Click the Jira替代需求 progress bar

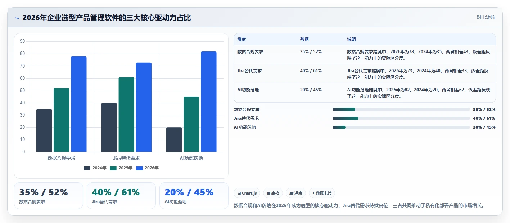click(401, 118)
